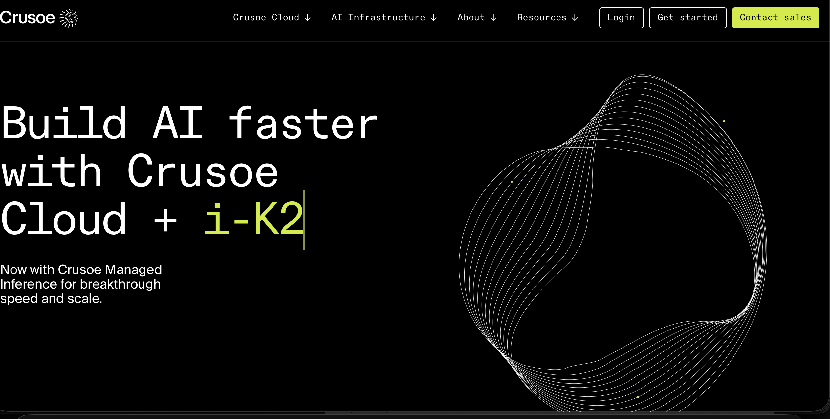The height and width of the screenshot is (419, 830).
Task: Expand the About dropdown arrow
Action: 493,18
